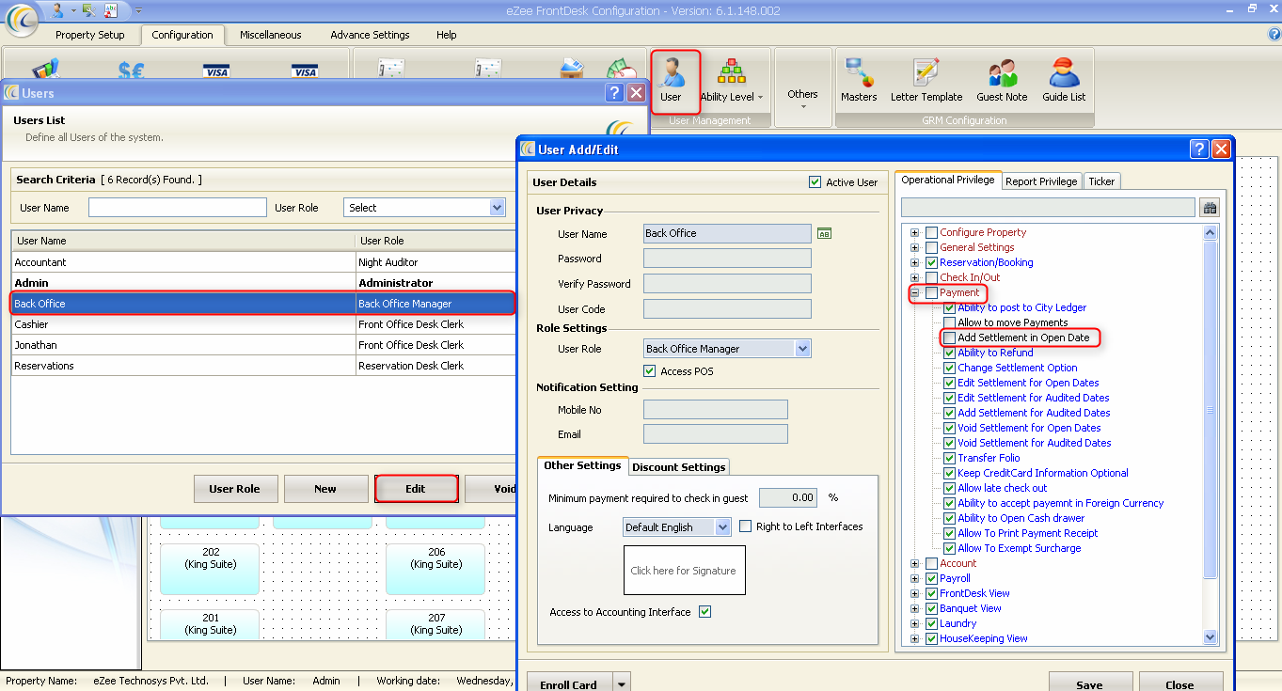Click the user icon in quick access toolbar

pyautogui.click(x=58, y=9)
